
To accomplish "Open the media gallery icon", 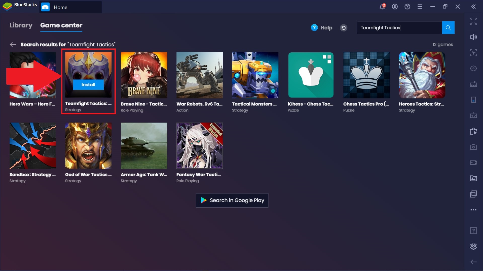I will click(473, 178).
